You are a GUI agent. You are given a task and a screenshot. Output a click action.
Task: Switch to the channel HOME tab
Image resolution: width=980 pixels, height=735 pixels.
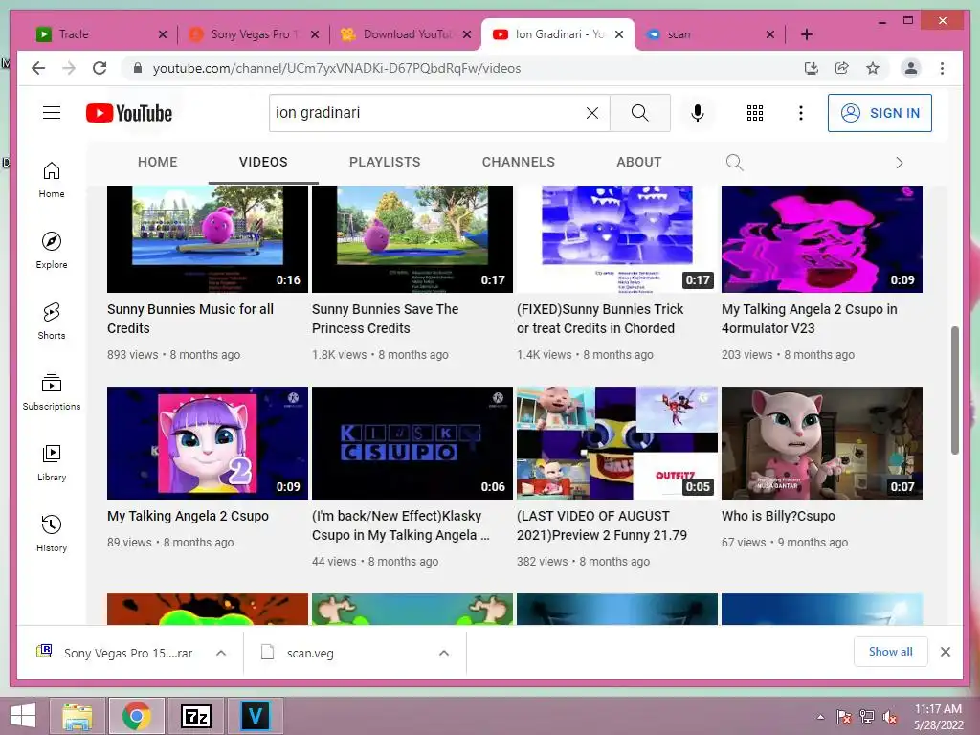click(x=158, y=162)
